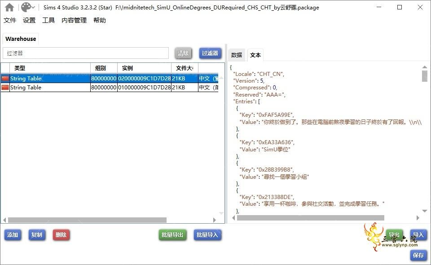Click the 批量导出 batch export button
The height and width of the screenshot is (265, 431).
[x=172, y=235]
